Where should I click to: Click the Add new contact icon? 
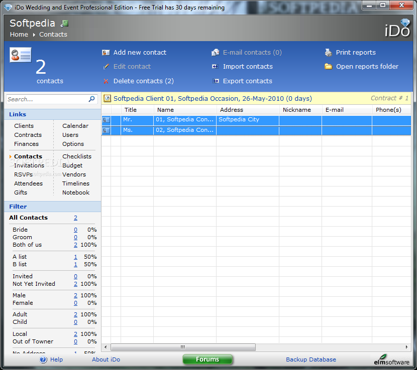coord(106,53)
